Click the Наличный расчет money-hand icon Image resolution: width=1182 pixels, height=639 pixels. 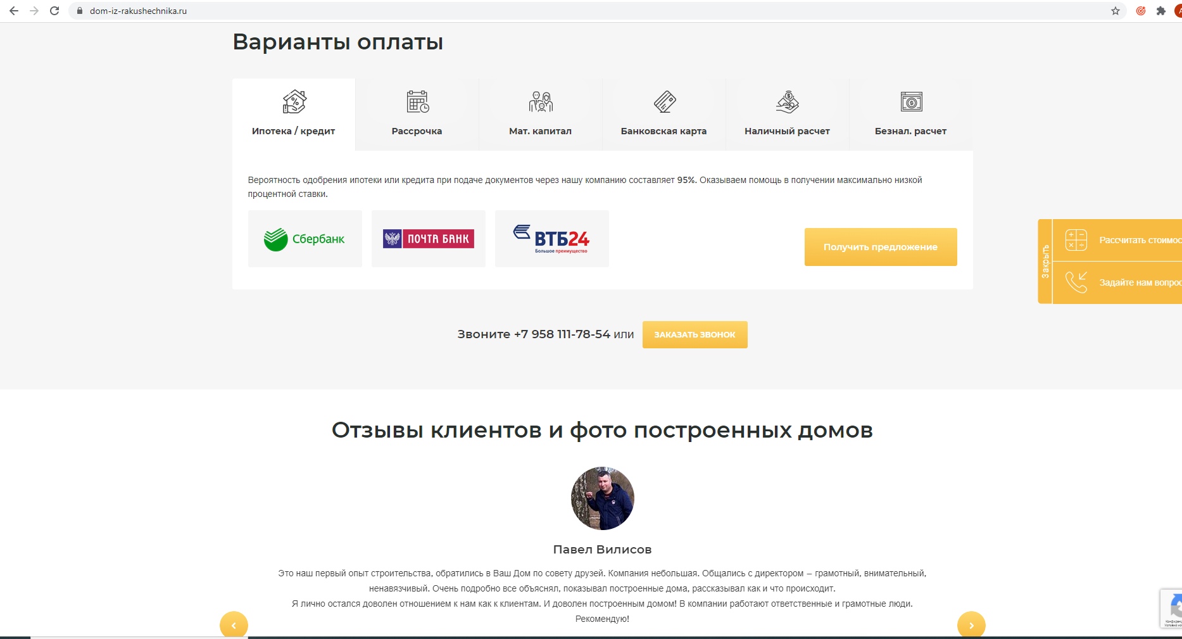(788, 101)
